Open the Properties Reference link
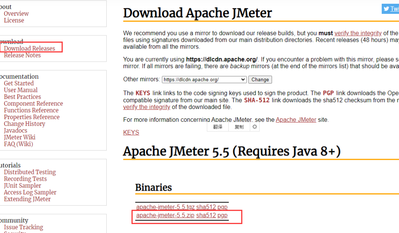The image size is (399, 233). point(32,117)
